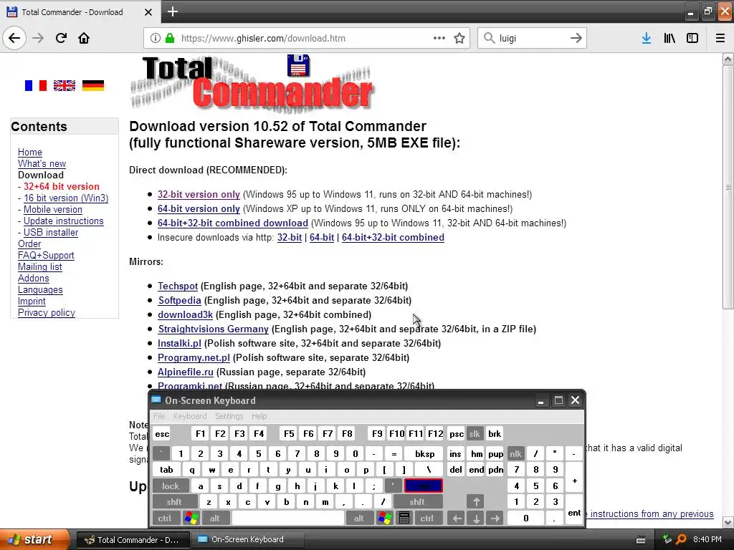Viewport: 734px width, 550px height.
Task: Open the 64-bit version only download link
Action: click(x=199, y=209)
